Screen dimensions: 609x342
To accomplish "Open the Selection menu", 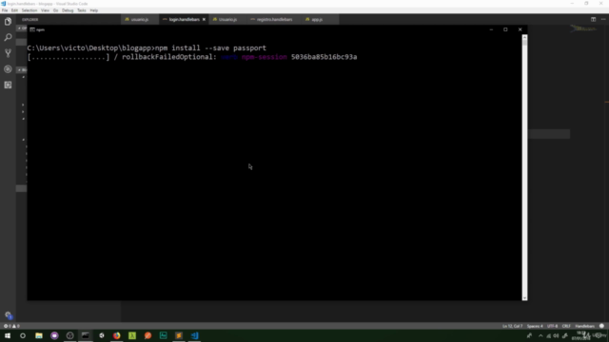I will tap(29, 10).
